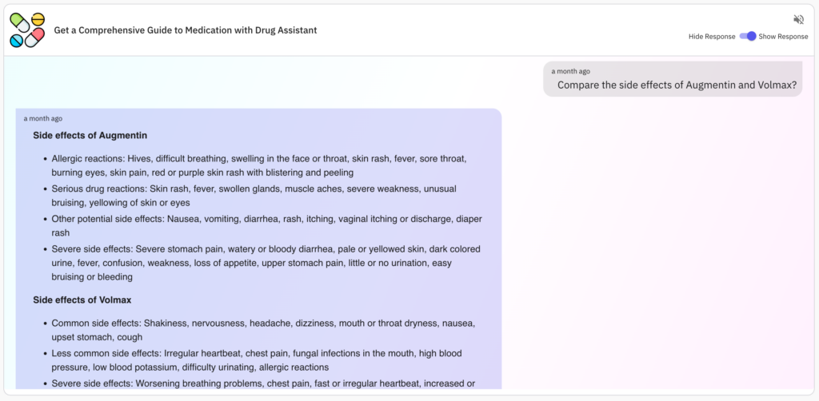Image resolution: width=819 pixels, height=401 pixels.
Task: Click the 'Worsening breathing problems' severe effects line
Action: pyautogui.click(x=263, y=383)
